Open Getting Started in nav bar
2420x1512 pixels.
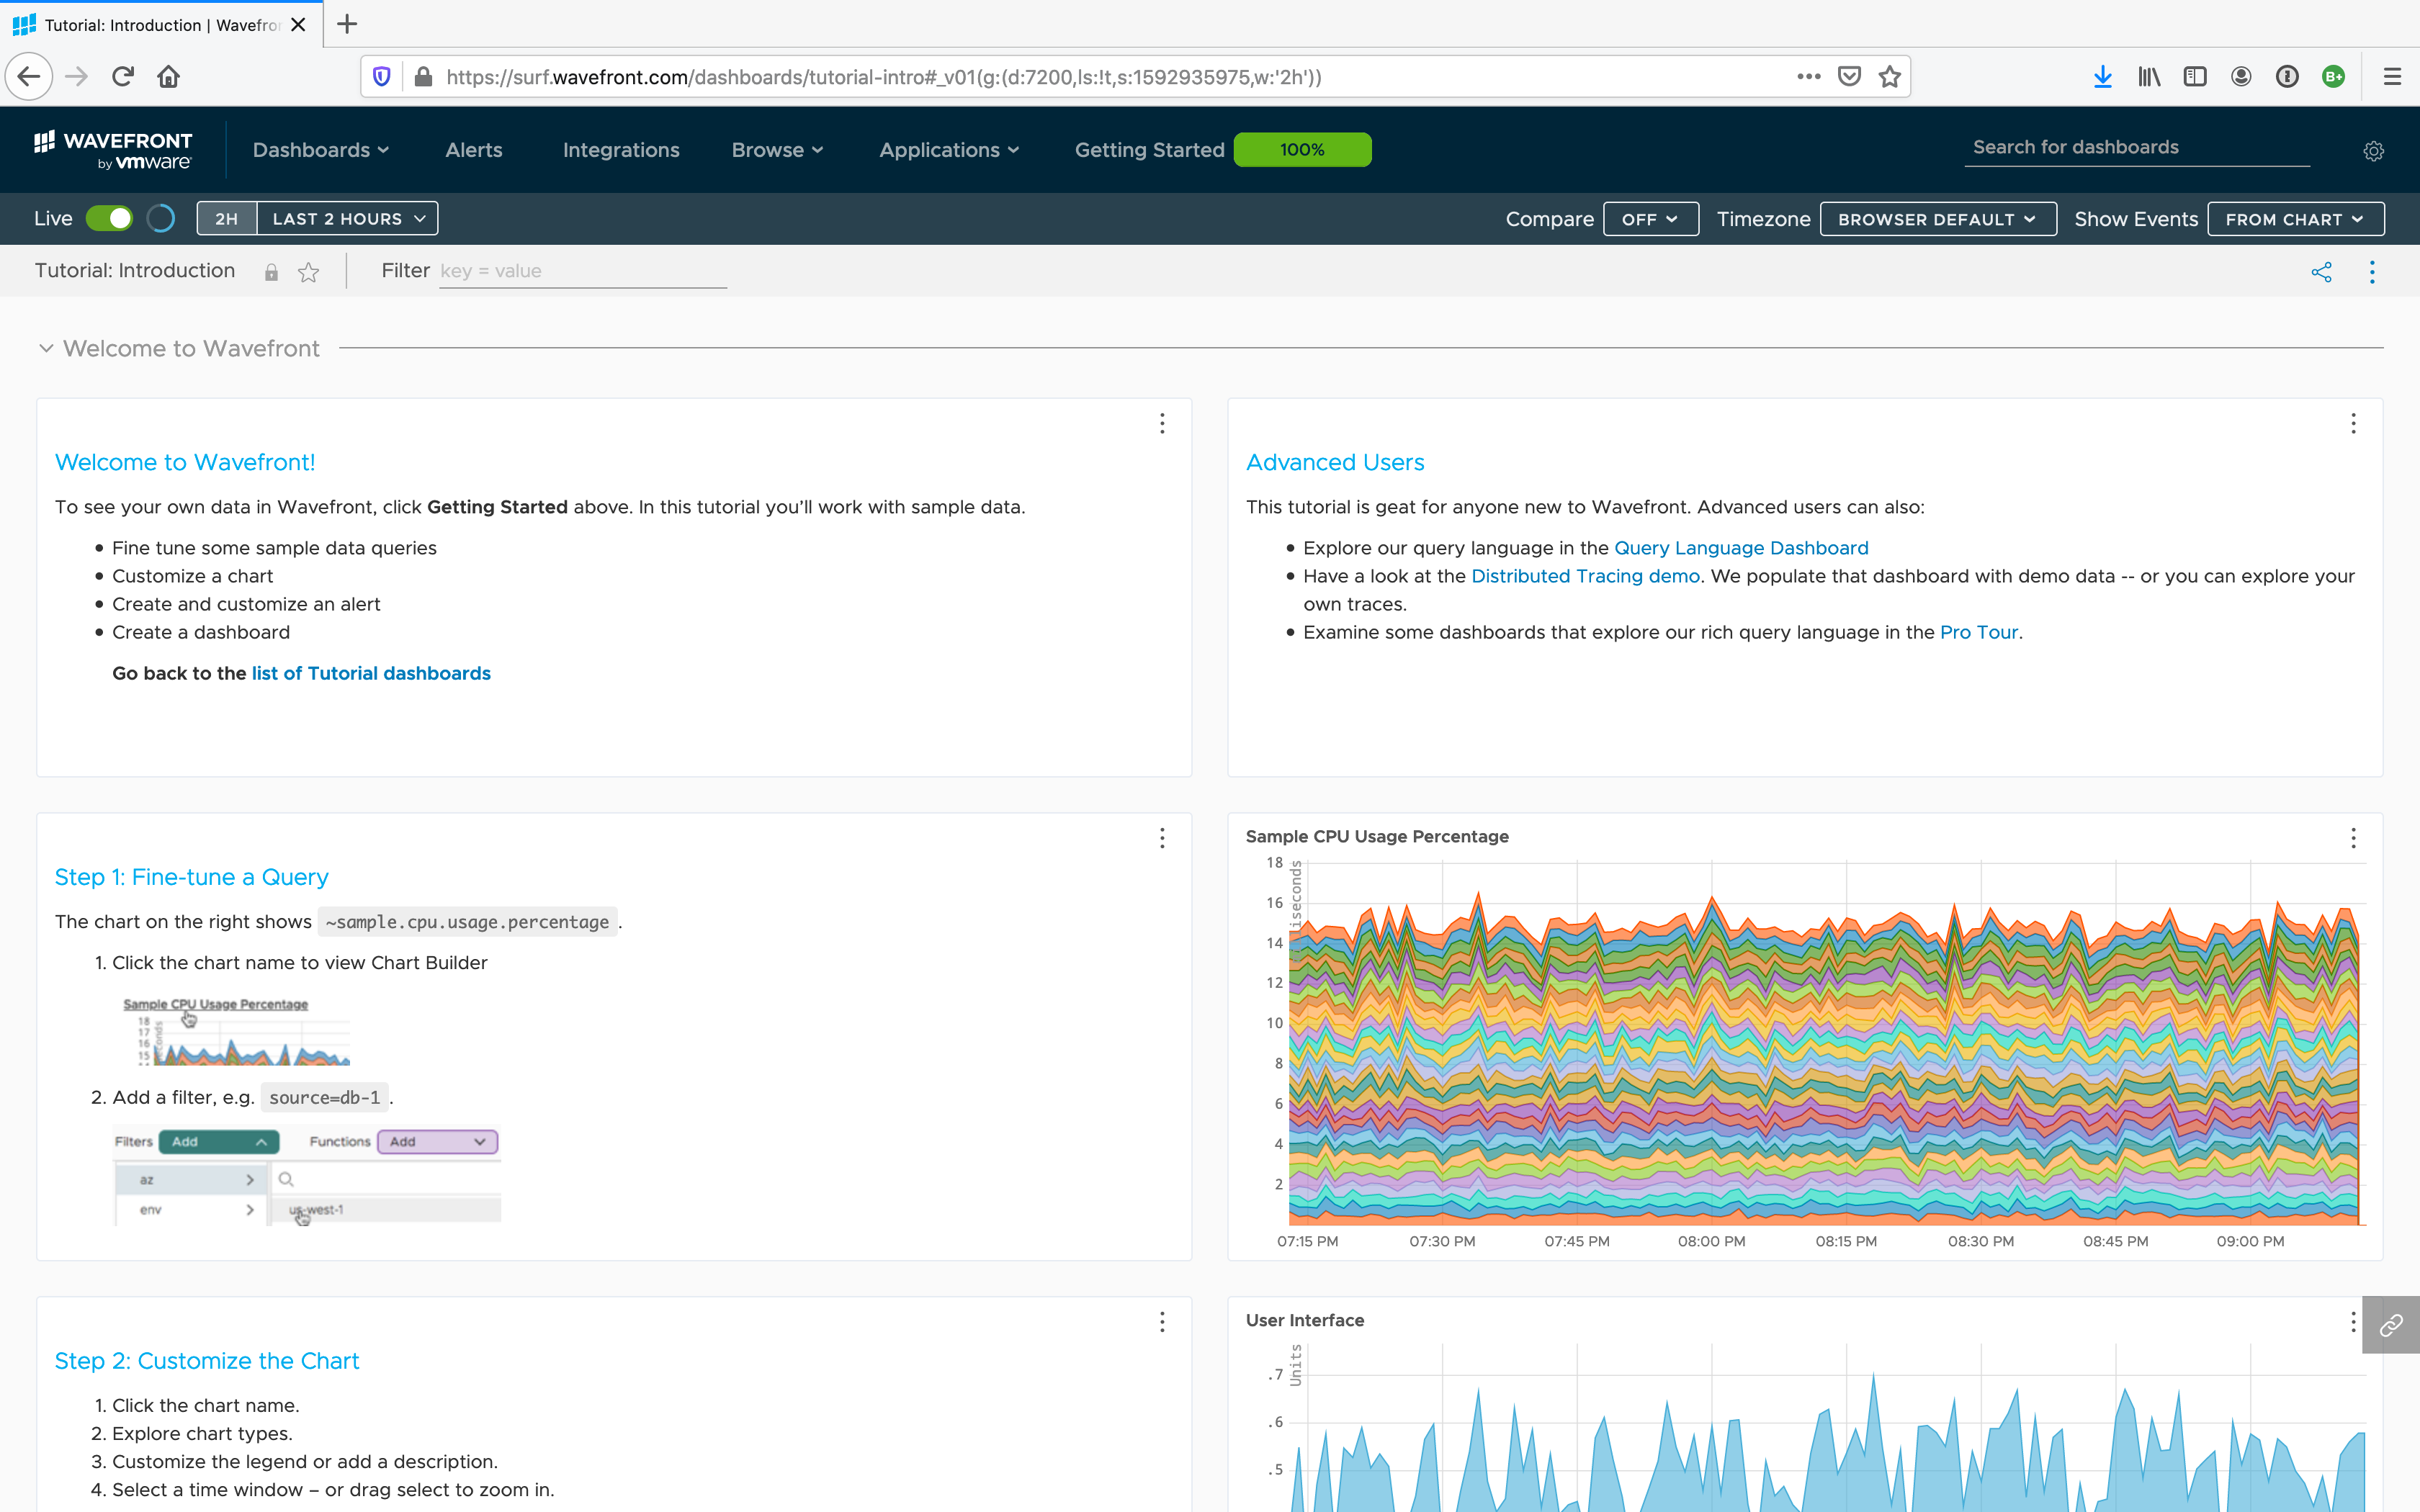tap(1149, 150)
